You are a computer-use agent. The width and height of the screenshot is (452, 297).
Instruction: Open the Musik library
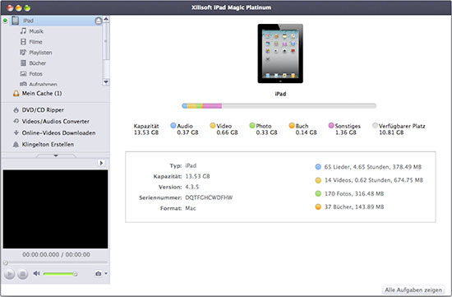(x=36, y=31)
